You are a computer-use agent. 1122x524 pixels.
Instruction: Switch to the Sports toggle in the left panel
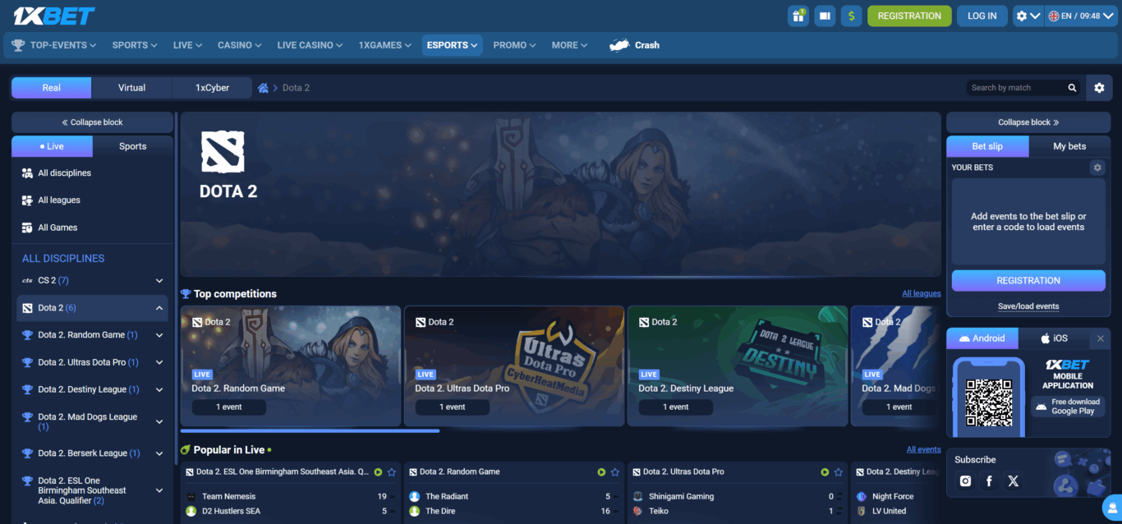coord(131,145)
